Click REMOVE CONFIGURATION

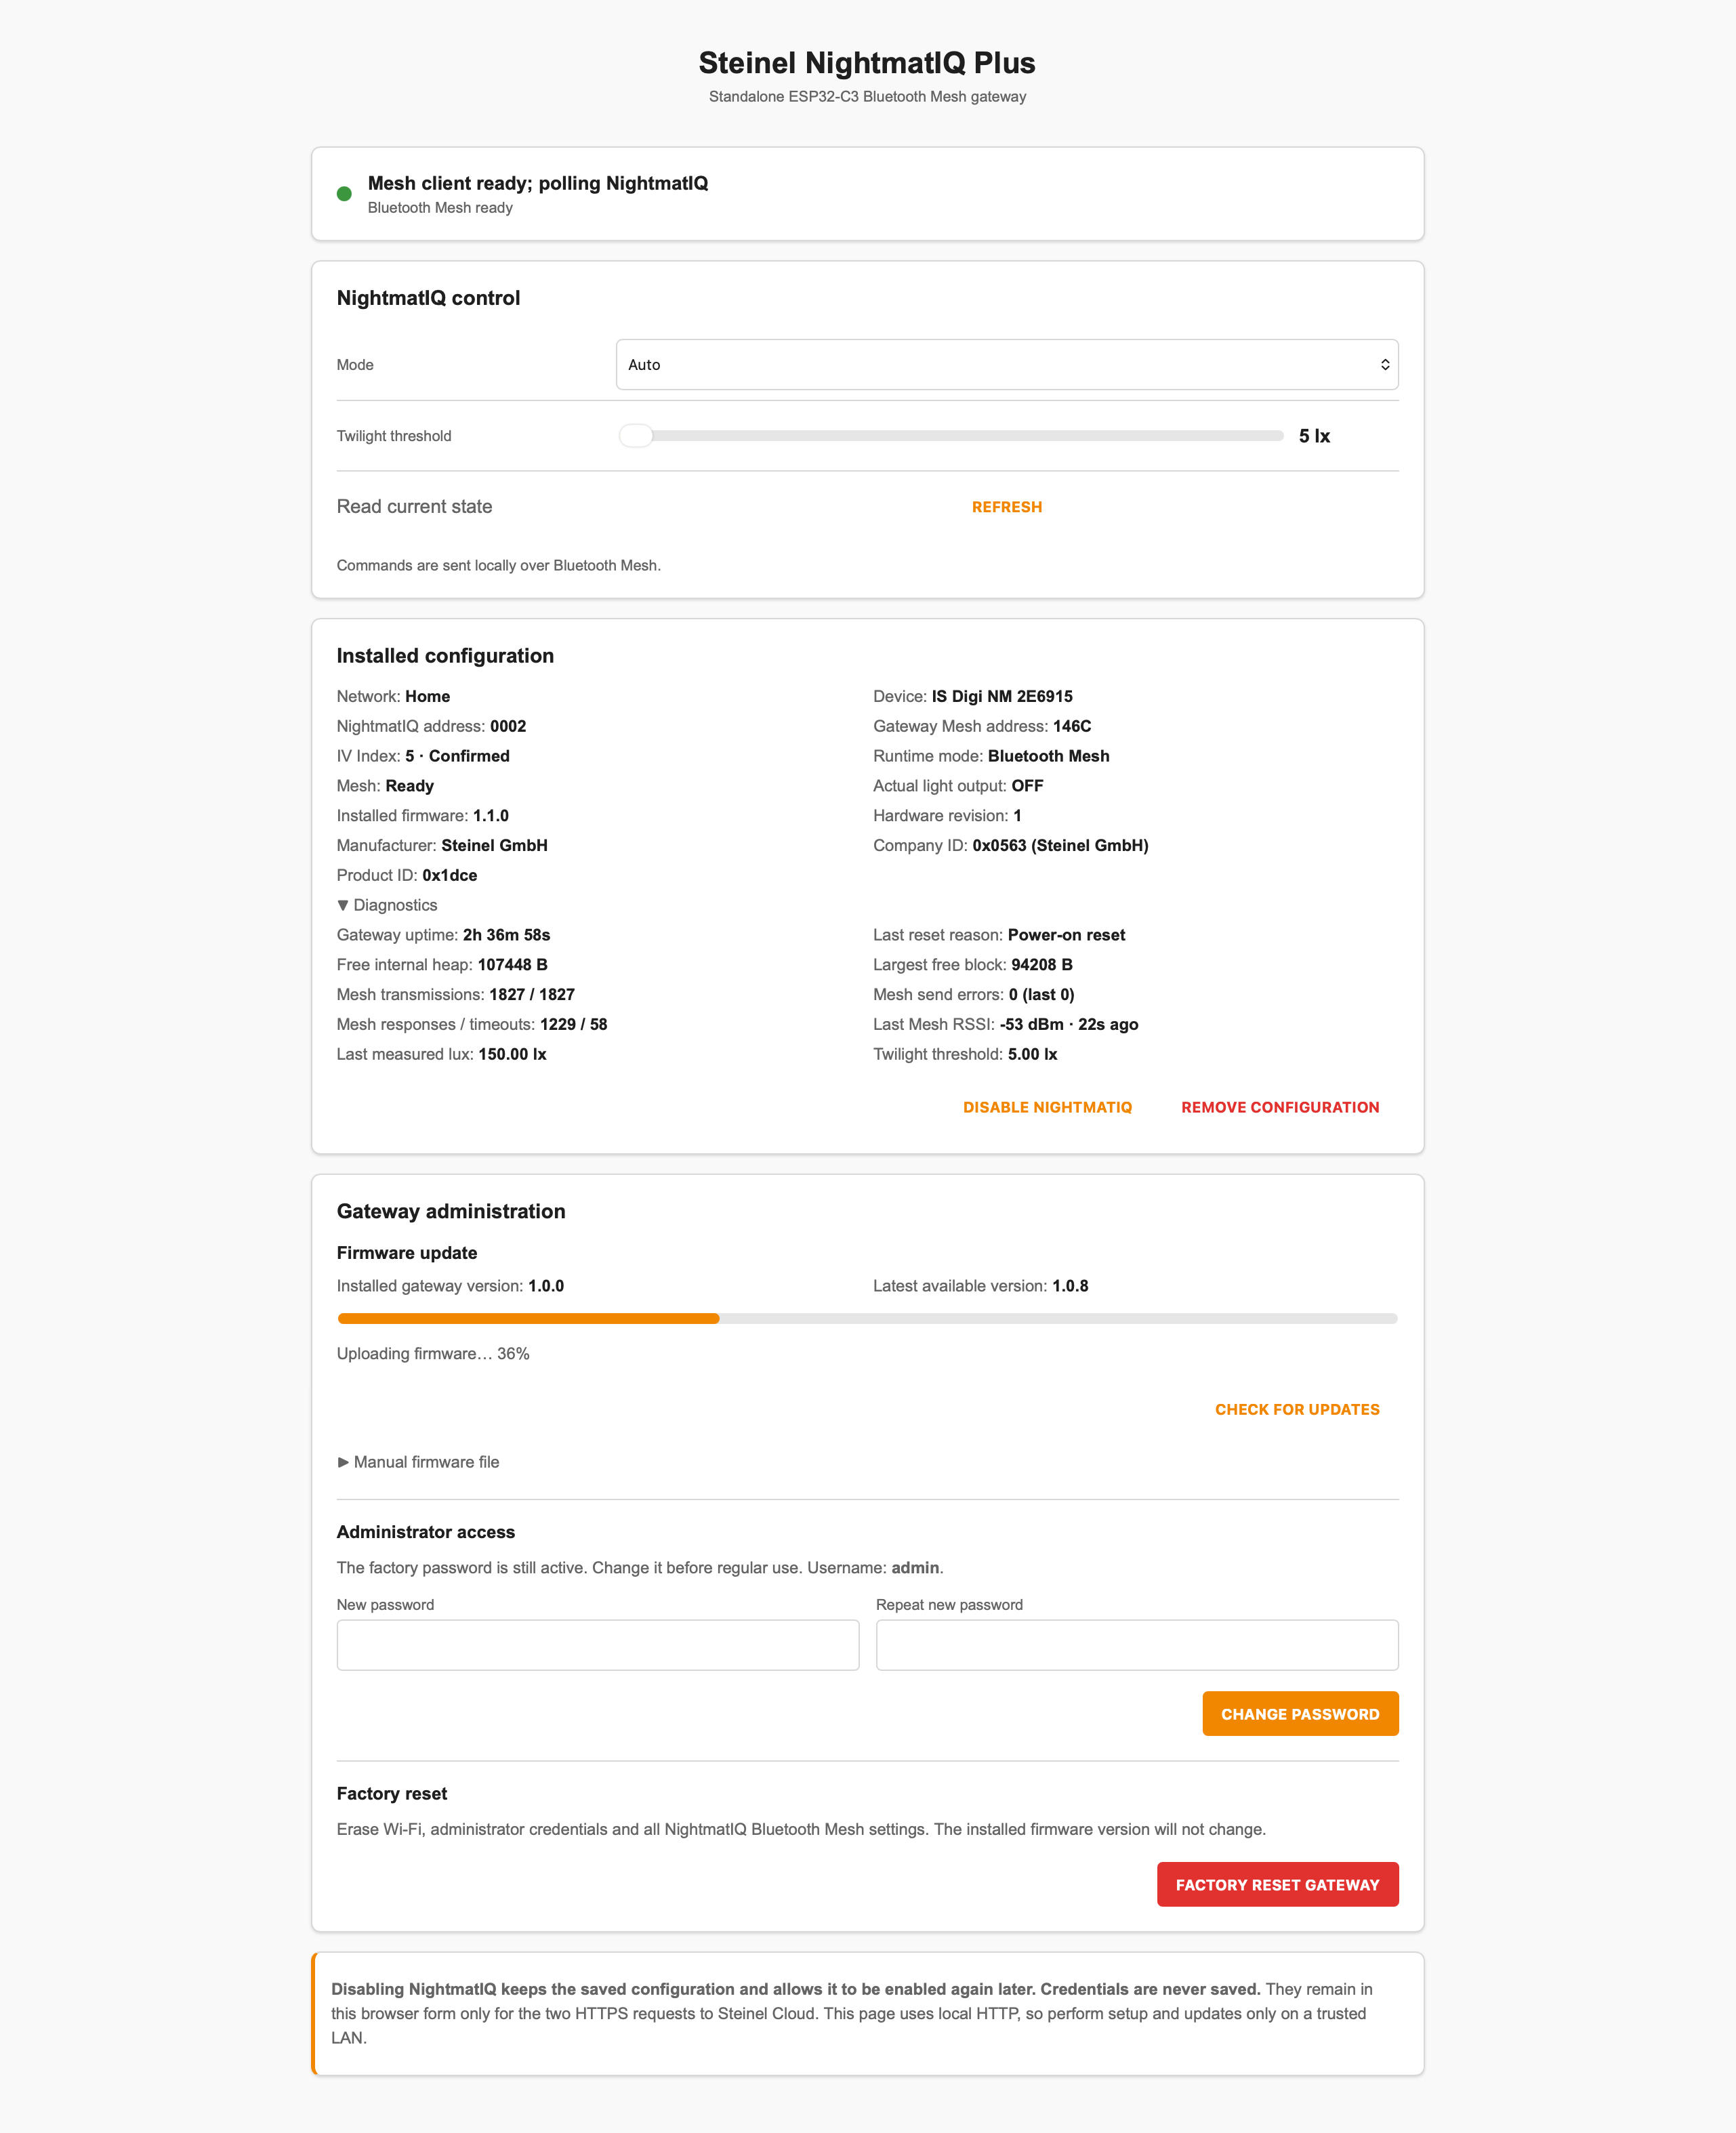point(1280,1107)
